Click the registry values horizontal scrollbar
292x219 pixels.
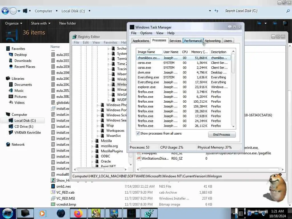coord(210,169)
